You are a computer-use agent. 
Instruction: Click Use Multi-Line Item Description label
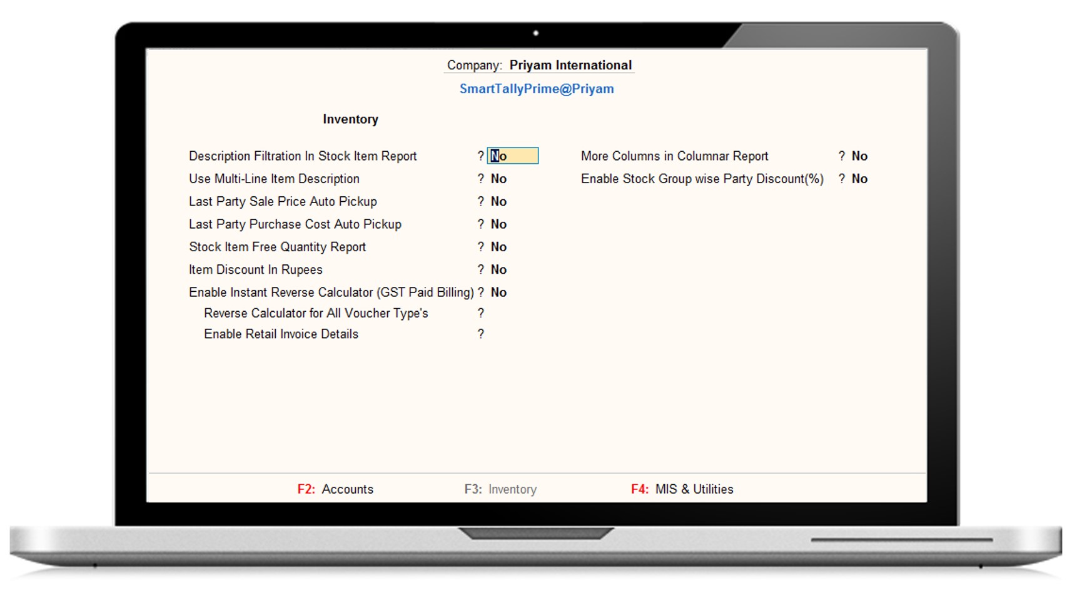tap(274, 179)
